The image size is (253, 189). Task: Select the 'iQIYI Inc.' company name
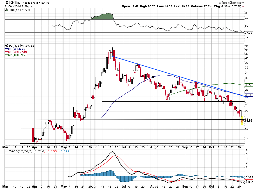pyautogui.click(x=15, y=3)
